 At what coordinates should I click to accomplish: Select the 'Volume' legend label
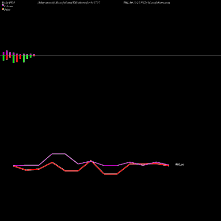coord(8,6)
